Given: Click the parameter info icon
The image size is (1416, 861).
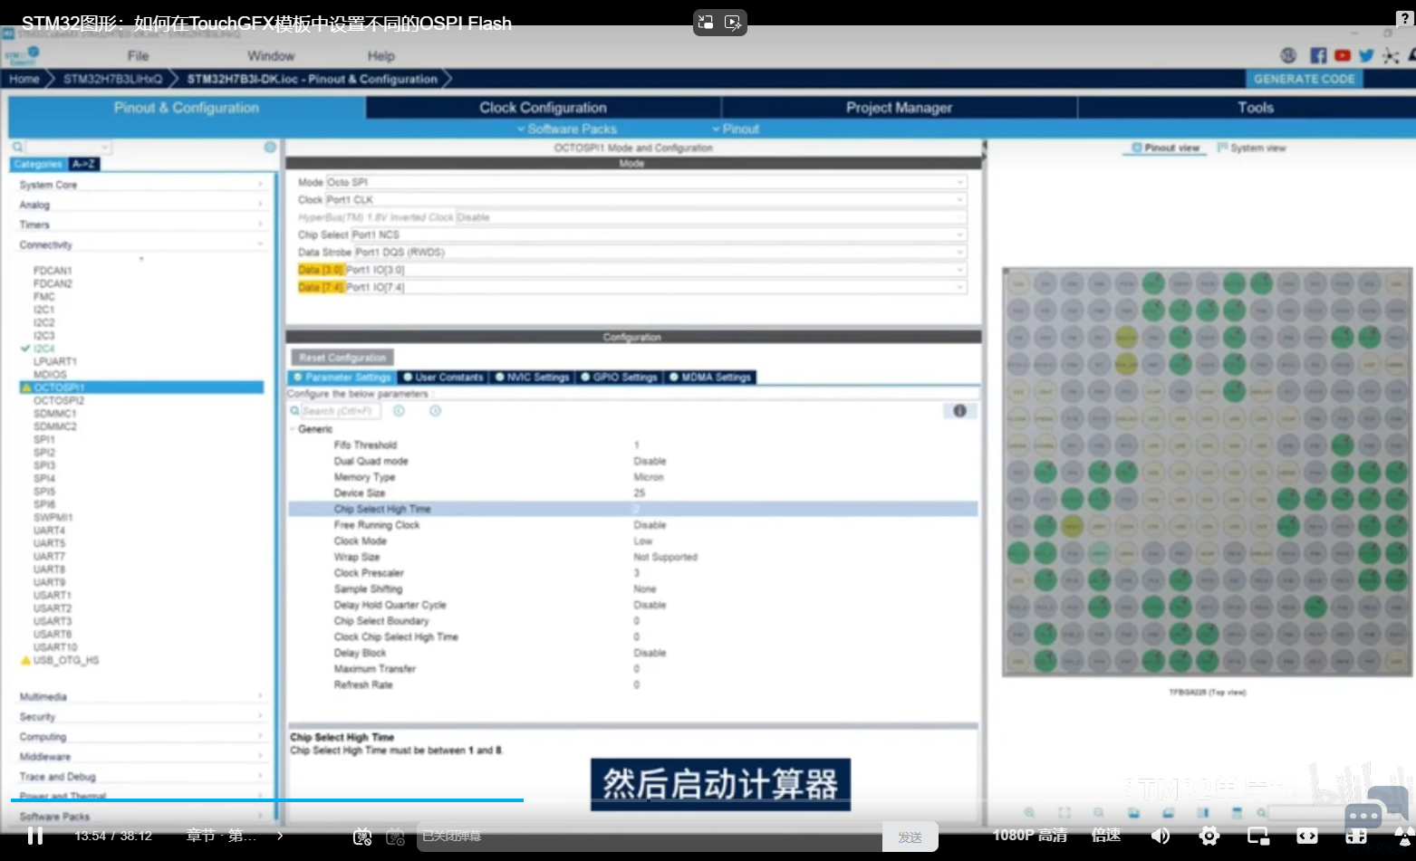Looking at the screenshot, I should (959, 411).
